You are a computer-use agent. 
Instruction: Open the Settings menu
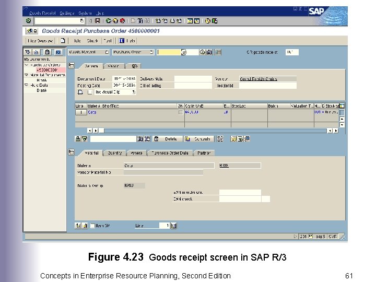[x=67, y=13]
